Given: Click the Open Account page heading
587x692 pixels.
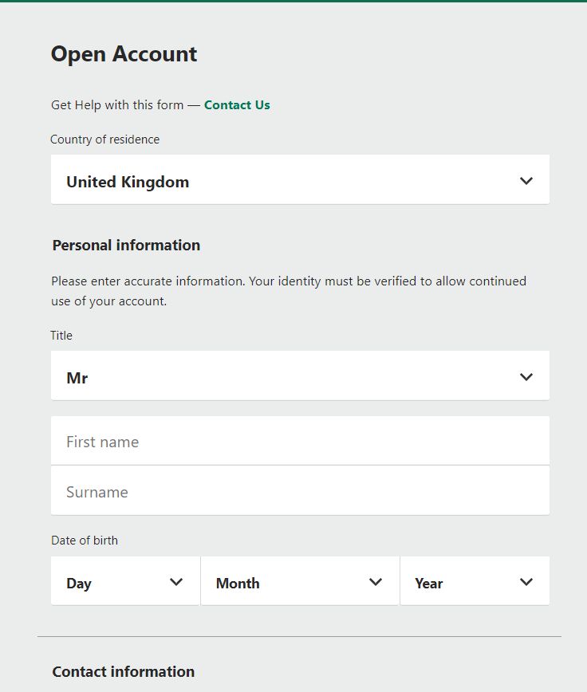Looking at the screenshot, I should click(124, 54).
